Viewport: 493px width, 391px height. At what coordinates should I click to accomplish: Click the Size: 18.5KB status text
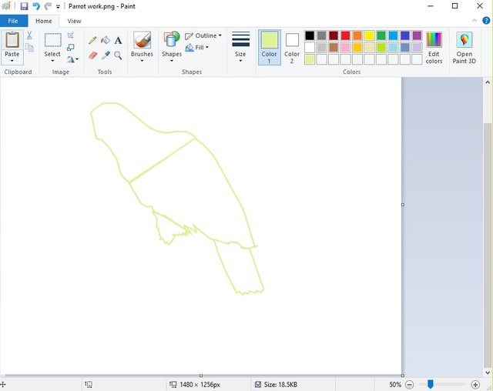coord(280,384)
